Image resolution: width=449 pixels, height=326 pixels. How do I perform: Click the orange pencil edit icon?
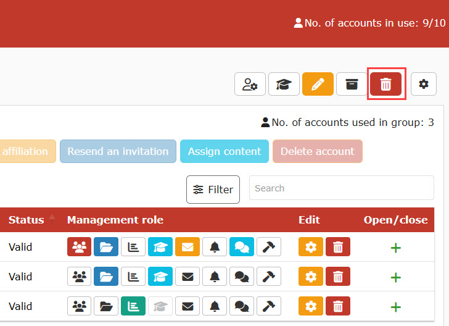(x=318, y=84)
